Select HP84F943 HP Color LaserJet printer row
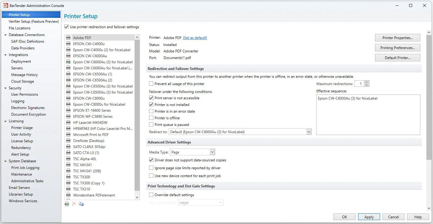Viewport: 433px width, 224px height. 100,129
